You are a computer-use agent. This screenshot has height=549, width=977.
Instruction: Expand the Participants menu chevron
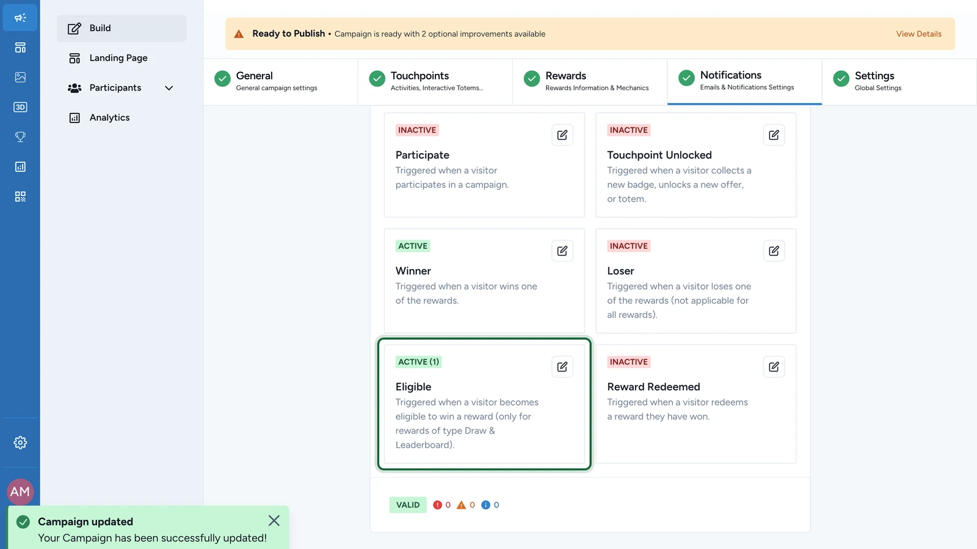[169, 88]
